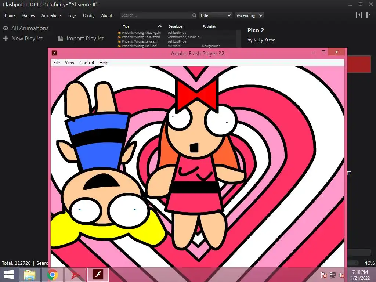Open the Control menu in Flash Player
The image size is (376, 282).
point(87,63)
